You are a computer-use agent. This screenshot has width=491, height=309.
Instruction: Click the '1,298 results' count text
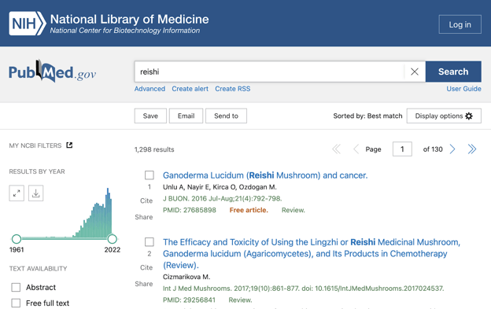[154, 149]
